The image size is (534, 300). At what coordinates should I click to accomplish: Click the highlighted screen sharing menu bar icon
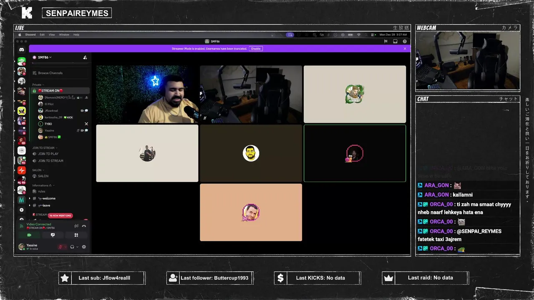(x=290, y=35)
